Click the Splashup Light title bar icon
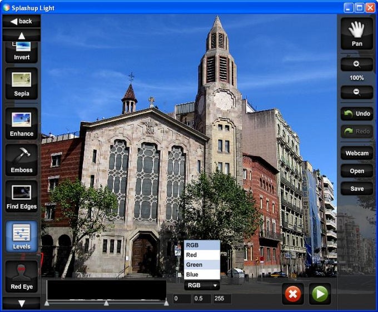Screen dimensions: 378x312 click(x=6, y=8)
